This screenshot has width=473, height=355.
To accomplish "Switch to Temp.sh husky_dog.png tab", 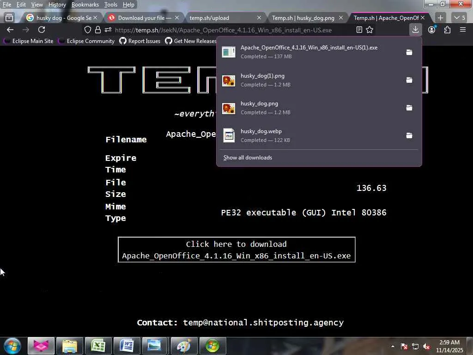I will [x=303, y=18].
